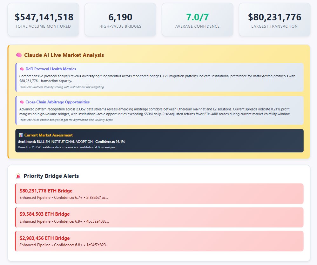Click the Claude AI Live Market Analysis title
Image resolution: width=317 pixels, height=265 pixels.
click(64, 55)
